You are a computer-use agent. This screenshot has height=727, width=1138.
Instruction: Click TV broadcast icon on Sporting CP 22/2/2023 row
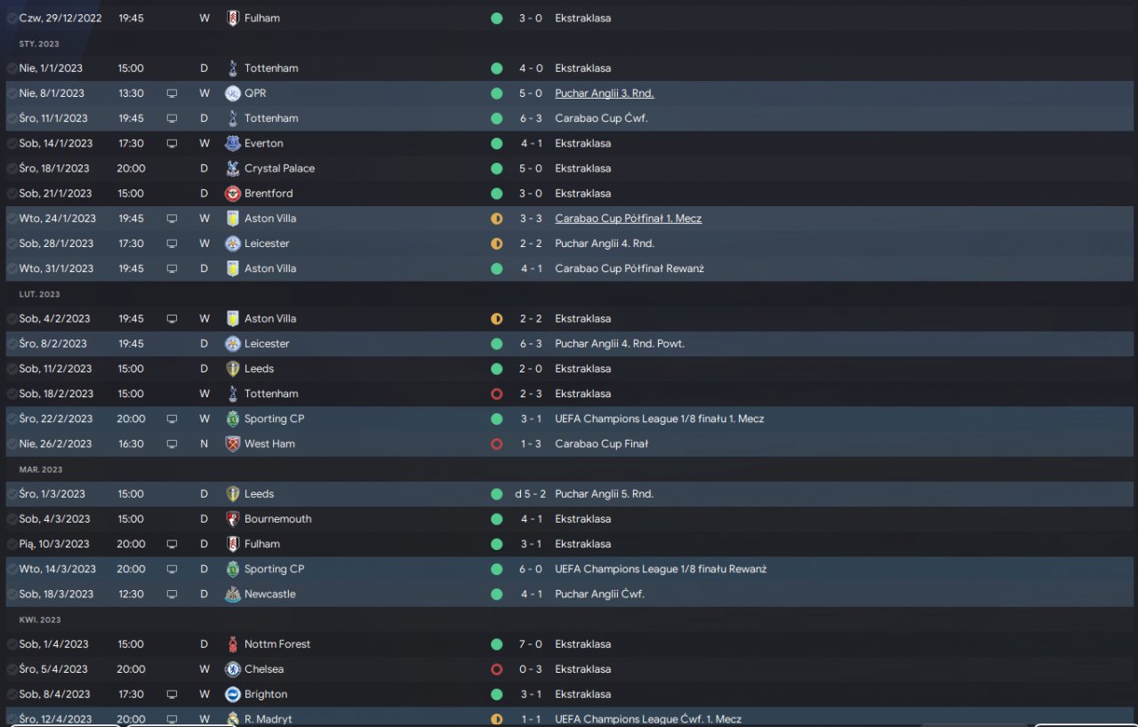[172, 419]
